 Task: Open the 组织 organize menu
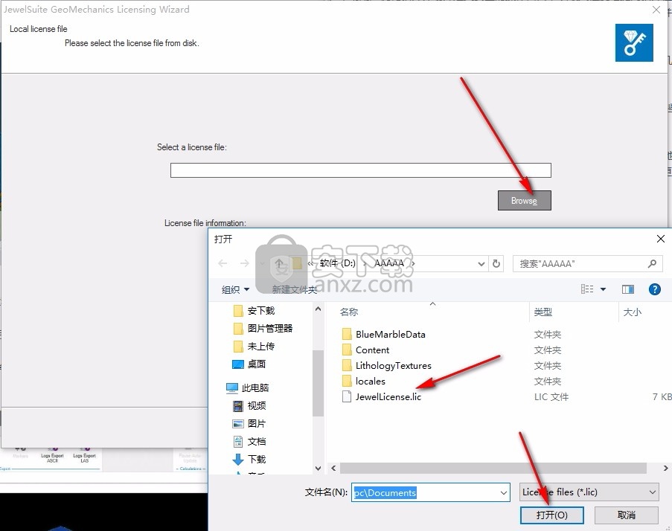click(235, 290)
